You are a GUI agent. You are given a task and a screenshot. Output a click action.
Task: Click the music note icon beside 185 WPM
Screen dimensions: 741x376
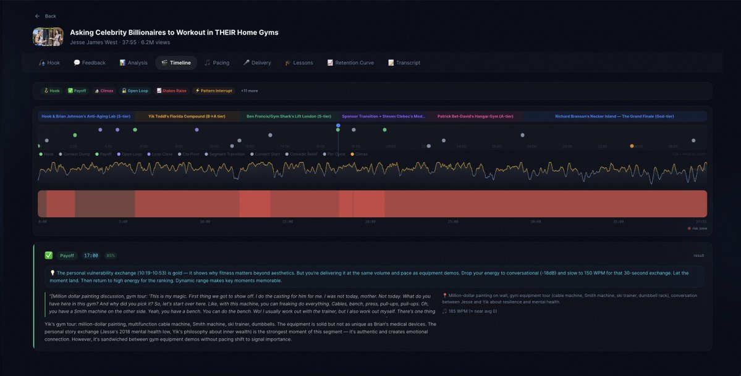click(444, 311)
